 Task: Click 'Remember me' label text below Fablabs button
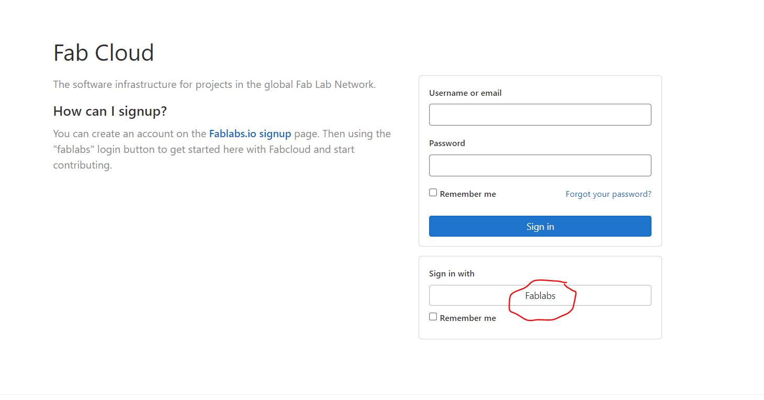[468, 318]
